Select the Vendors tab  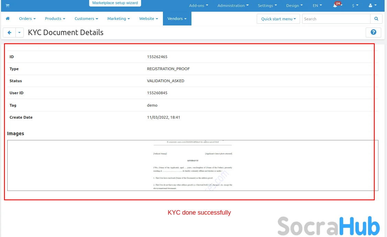pos(177,19)
